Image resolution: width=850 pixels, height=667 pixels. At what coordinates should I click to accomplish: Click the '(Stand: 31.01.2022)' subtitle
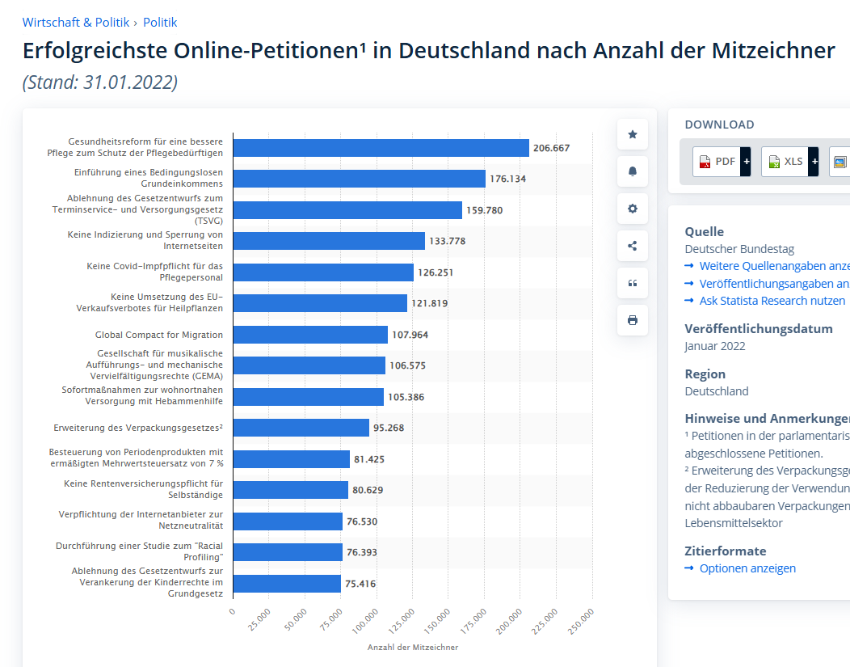tap(100, 82)
